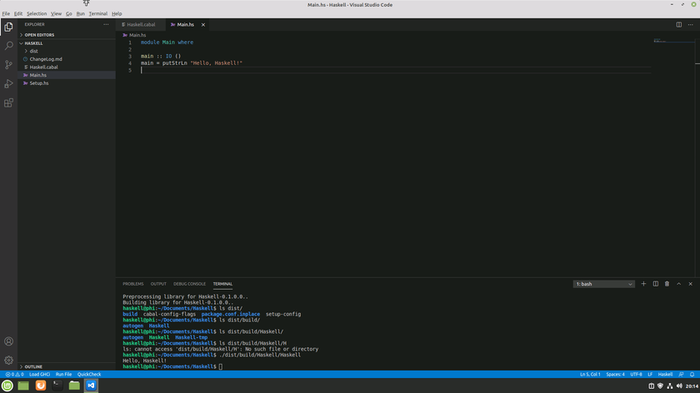This screenshot has height=393, width=700.
Task: Open the notifications bell in status bar
Action: point(692,374)
